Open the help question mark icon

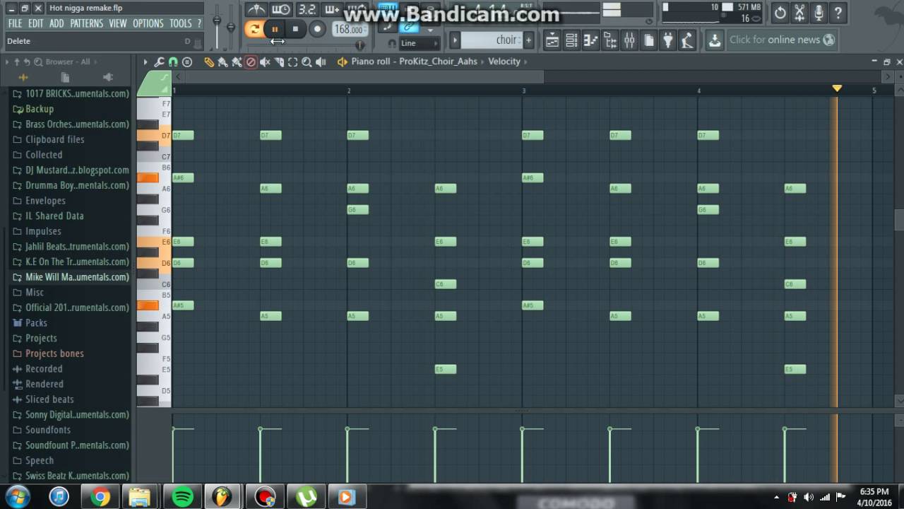tap(838, 13)
